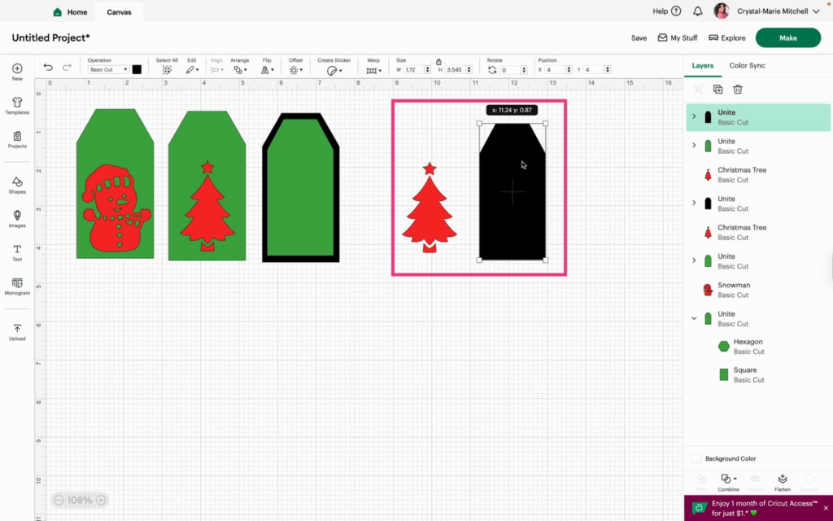Open the Operation Basic Cut dropdown

coord(108,70)
